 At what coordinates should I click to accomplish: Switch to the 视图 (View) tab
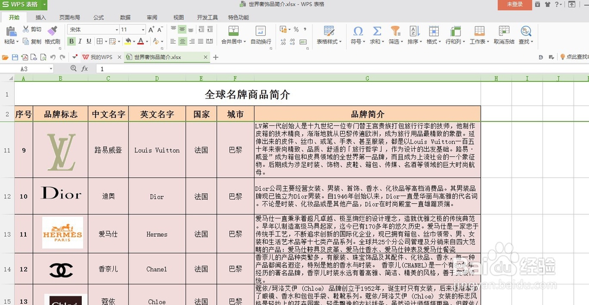[179, 17]
